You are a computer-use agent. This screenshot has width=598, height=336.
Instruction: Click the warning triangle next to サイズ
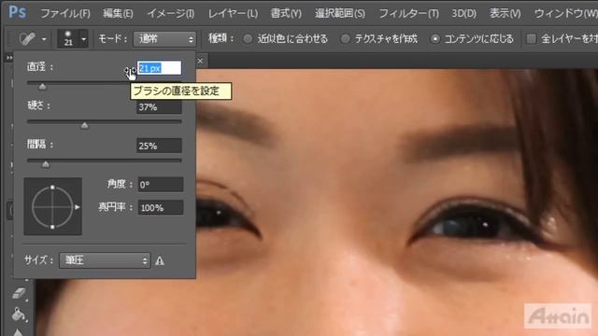click(x=160, y=261)
